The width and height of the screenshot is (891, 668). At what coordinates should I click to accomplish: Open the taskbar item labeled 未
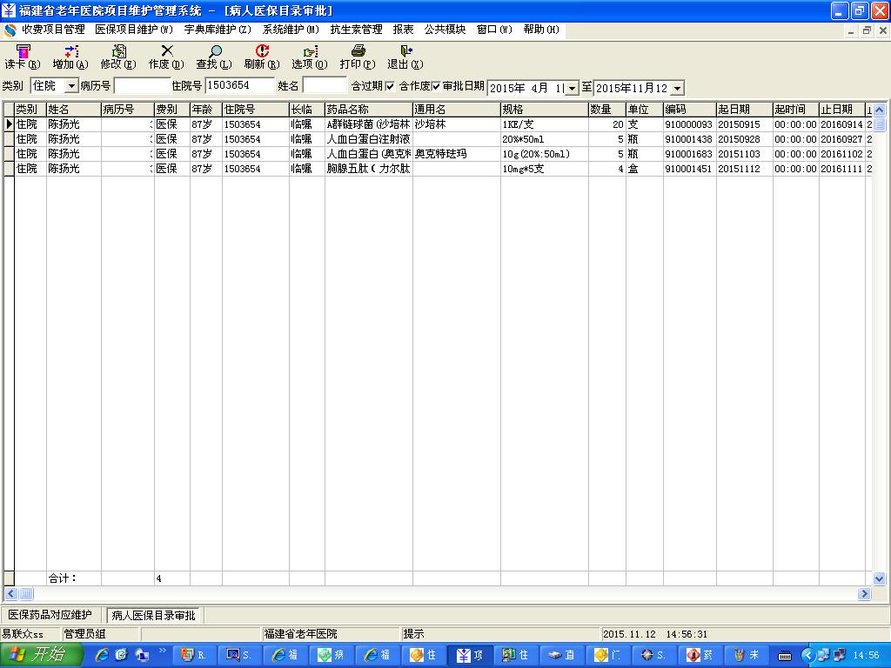coord(747,656)
